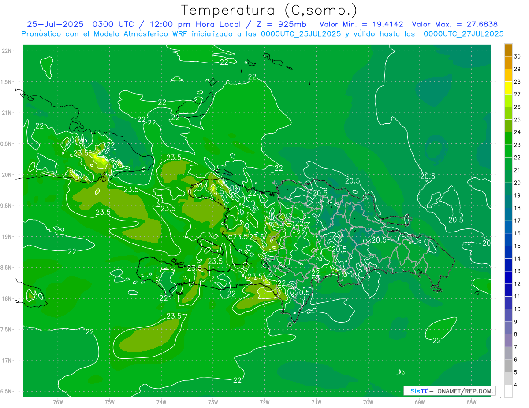Click the '19N' latitude axis label
This screenshot has height=408, width=529.
click(7, 237)
